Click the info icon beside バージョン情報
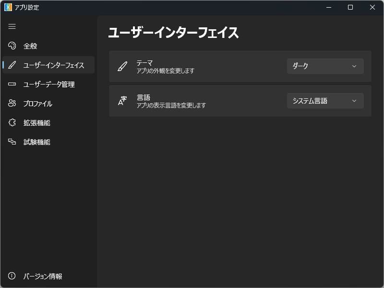Viewport: 384px width, 288px height. click(x=12, y=276)
